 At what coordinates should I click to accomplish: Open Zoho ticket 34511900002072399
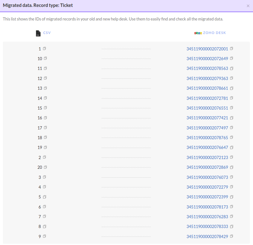[x=207, y=197]
